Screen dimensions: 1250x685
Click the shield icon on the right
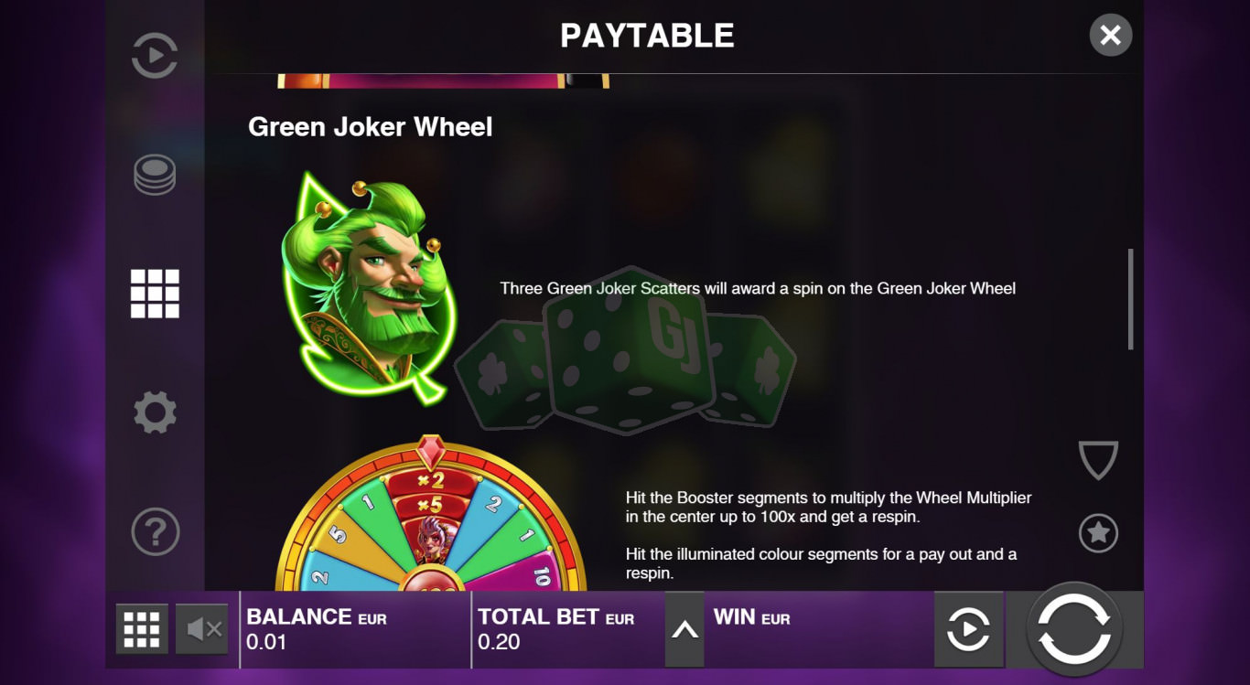(1098, 460)
